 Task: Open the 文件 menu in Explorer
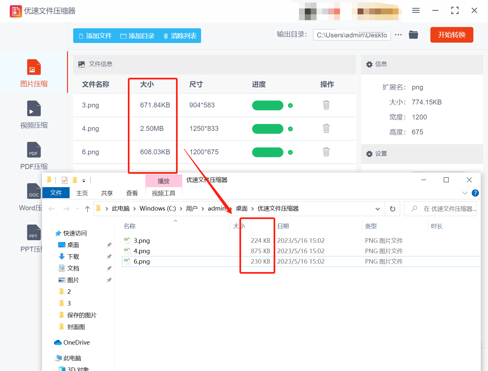(x=56, y=193)
